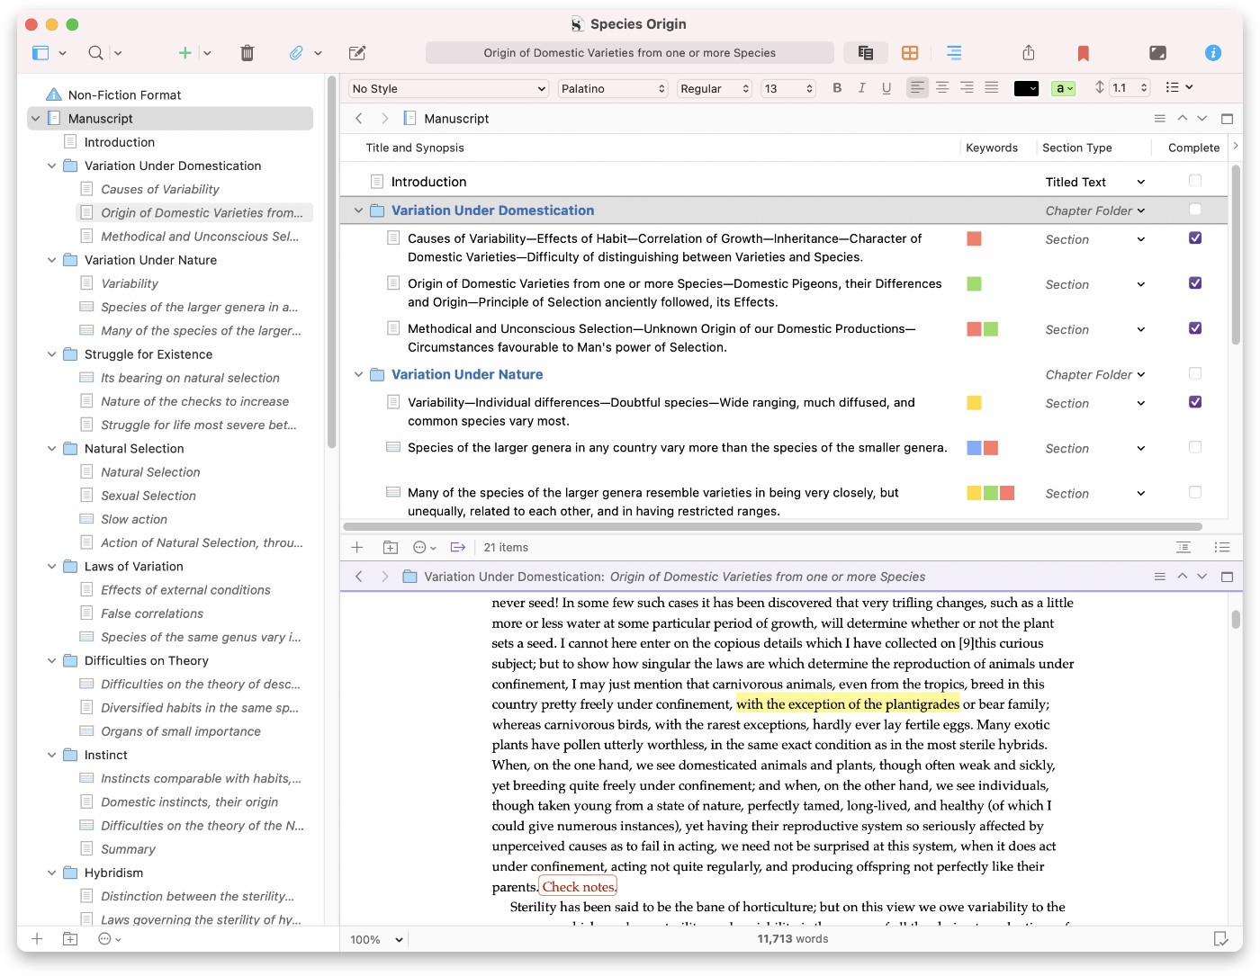Click the trash icon in the toolbar
The height and width of the screenshot is (976, 1260).
click(247, 53)
